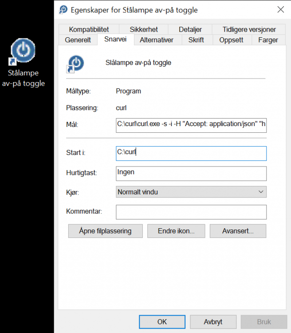Close the Egenskaper properties dialog

pyautogui.click(x=280, y=9)
